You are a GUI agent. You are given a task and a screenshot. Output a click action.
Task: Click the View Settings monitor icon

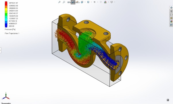point(112,2)
